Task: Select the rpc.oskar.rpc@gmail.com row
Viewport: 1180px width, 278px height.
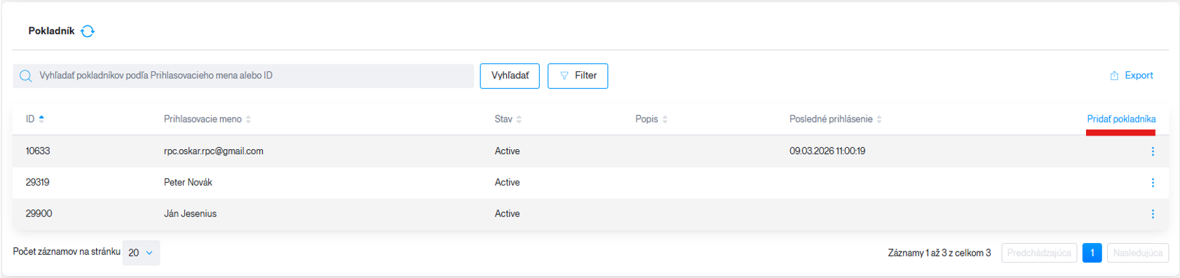Action: 590,151
